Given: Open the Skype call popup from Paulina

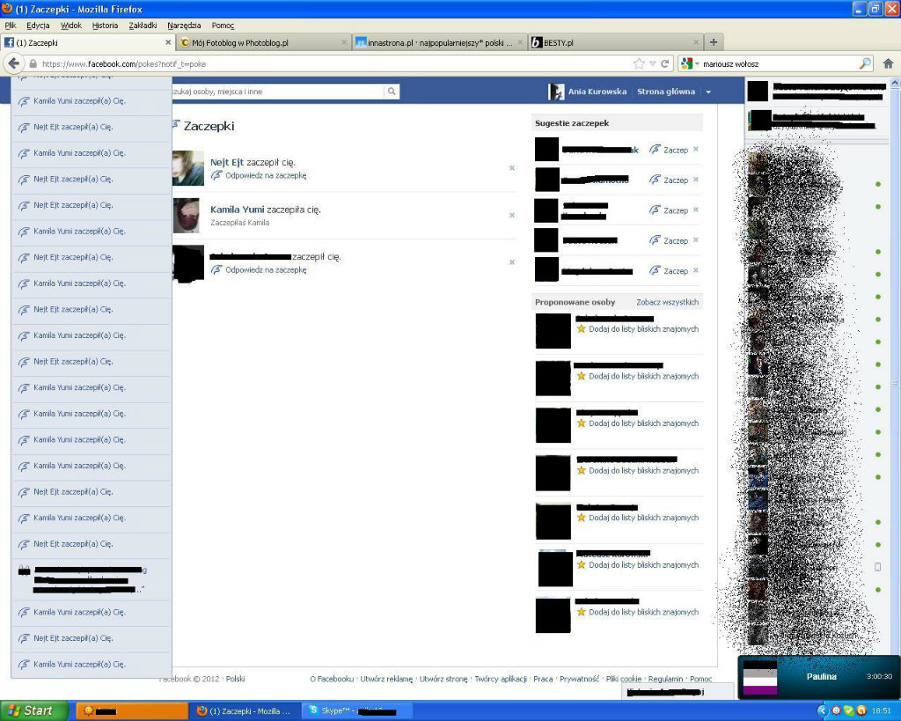Looking at the screenshot, I should (818, 676).
